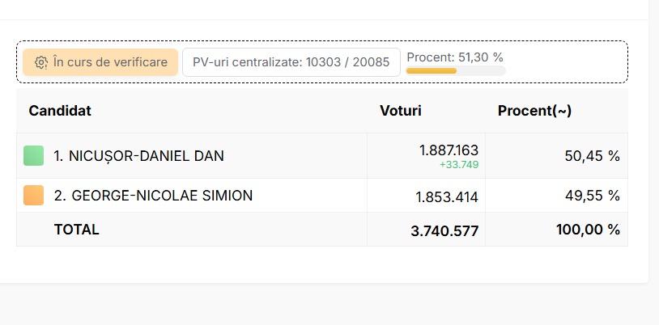The height and width of the screenshot is (325, 659).
Task: Click the gear icon beside În curs de verificare
Action: tap(40, 62)
